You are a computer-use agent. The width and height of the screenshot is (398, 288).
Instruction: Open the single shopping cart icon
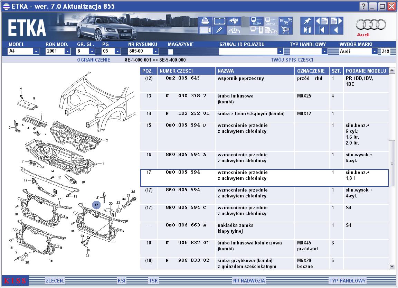[x=285, y=30]
